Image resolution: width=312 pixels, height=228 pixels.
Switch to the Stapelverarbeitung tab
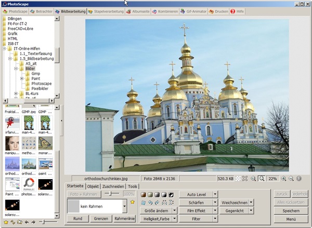(x=106, y=11)
